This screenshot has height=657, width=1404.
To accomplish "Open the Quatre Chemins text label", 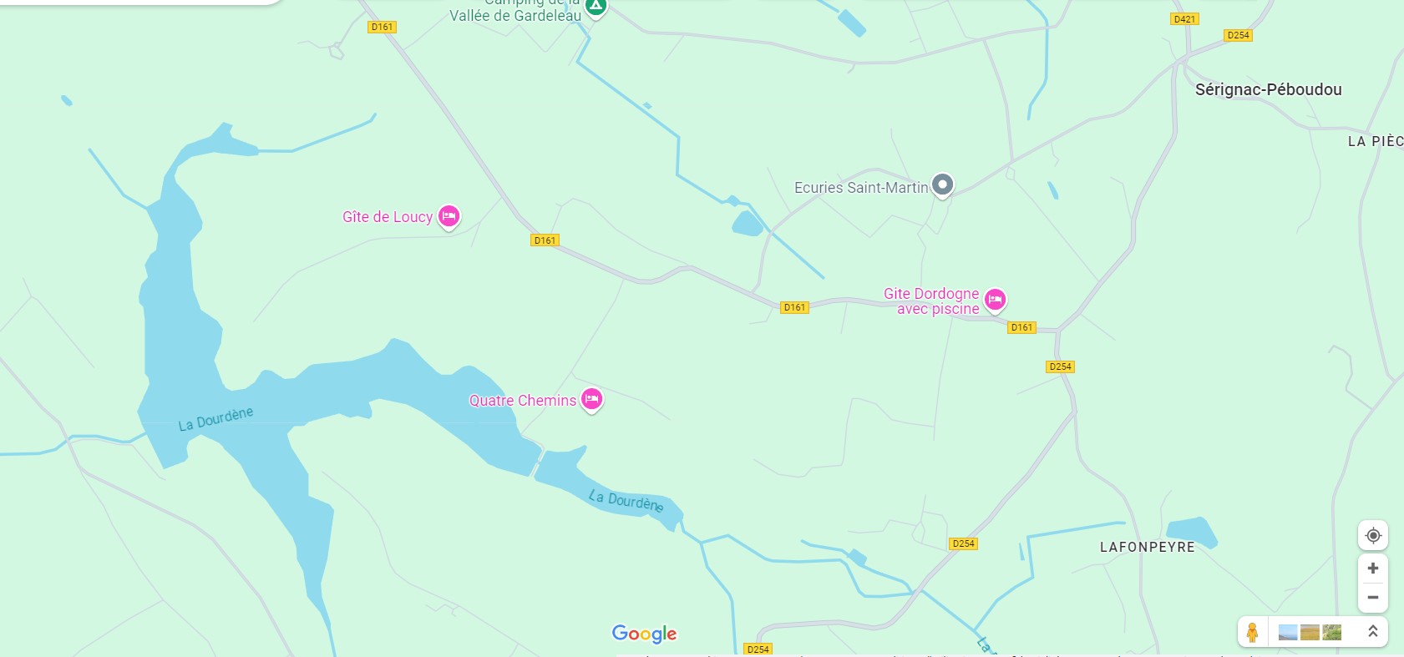I will tap(523, 401).
